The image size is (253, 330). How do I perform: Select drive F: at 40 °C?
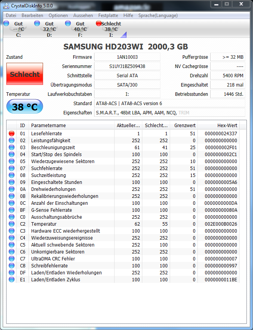pos(80,29)
